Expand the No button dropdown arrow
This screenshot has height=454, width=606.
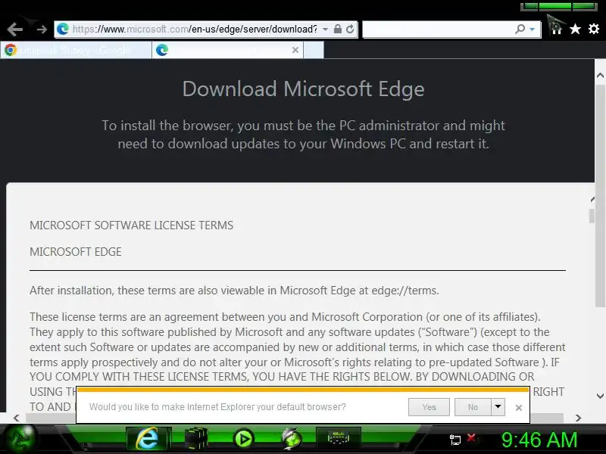498,407
